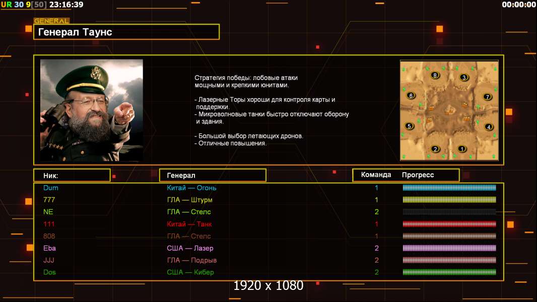
Task: Select player nickname 777
Action: pyautogui.click(x=49, y=200)
